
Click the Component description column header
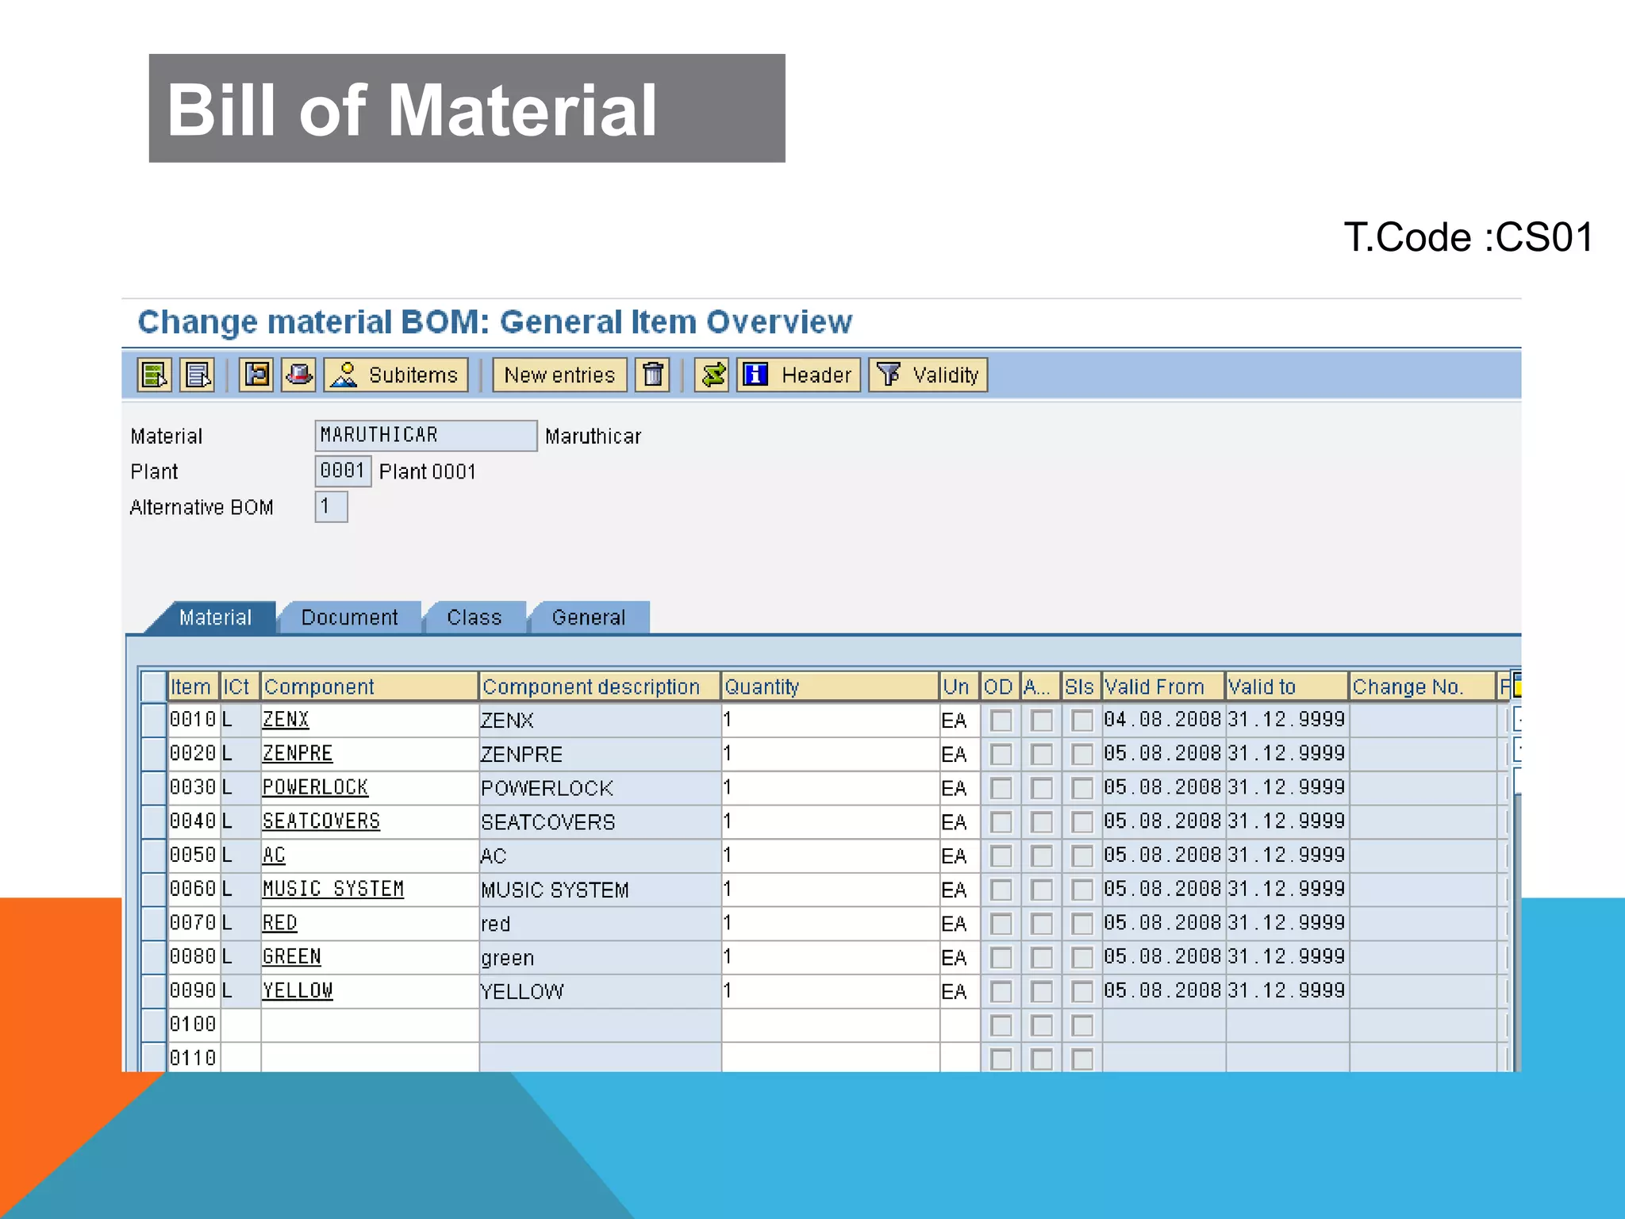pos(600,686)
